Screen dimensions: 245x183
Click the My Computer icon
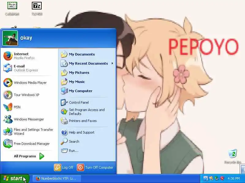pos(64,91)
